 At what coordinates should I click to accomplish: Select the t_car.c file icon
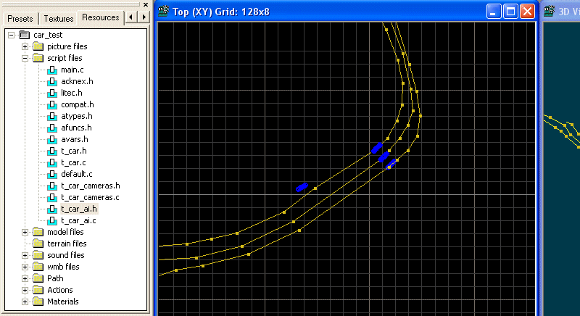point(51,162)
